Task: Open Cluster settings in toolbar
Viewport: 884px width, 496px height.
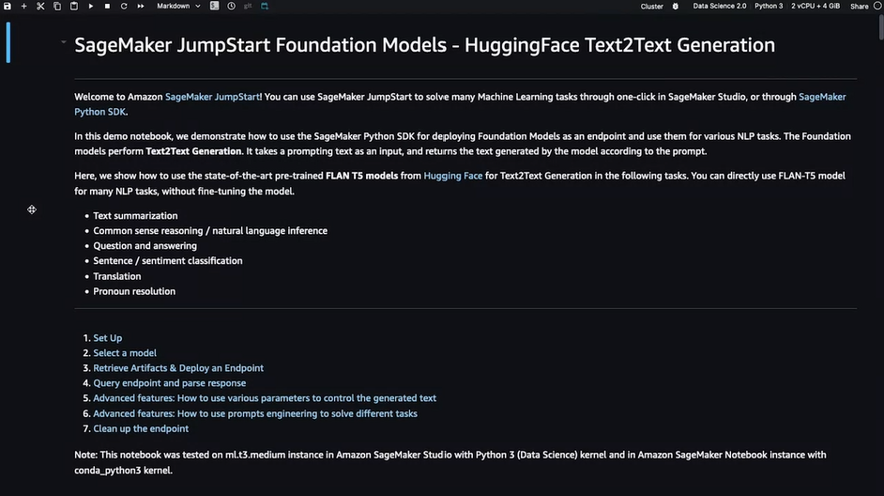Action: [x=651, y=6]
